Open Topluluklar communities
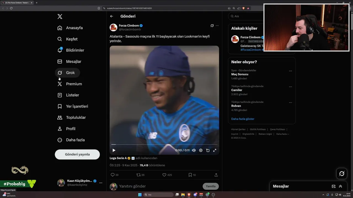The width and height of the screenshot is (353, 198). click(x=72, y=118)
